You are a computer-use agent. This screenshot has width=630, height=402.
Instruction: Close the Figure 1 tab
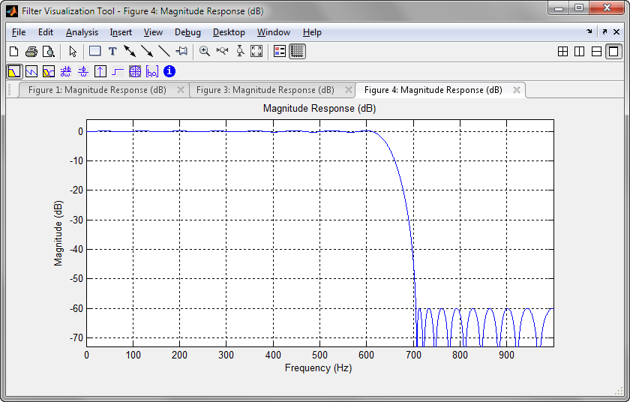pyautogui.click(x=181, y=90)
